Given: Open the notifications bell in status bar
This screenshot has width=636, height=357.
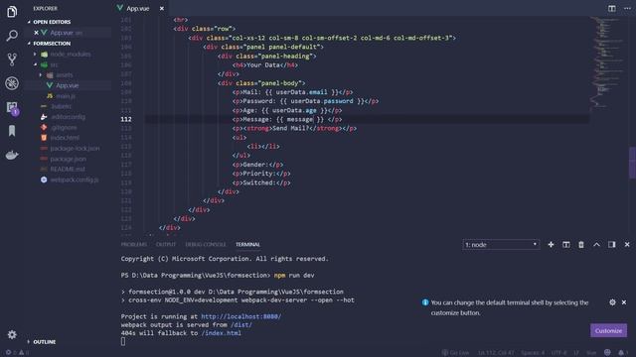Looking at the screenshot, I should 622,353.
